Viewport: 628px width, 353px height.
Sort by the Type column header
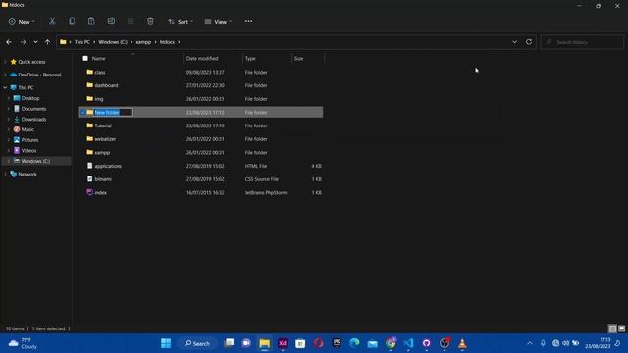point(250,59)
